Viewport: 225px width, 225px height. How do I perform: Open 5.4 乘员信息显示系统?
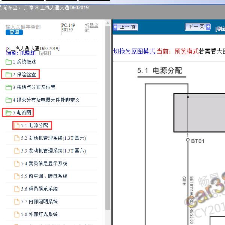(44, 163)
